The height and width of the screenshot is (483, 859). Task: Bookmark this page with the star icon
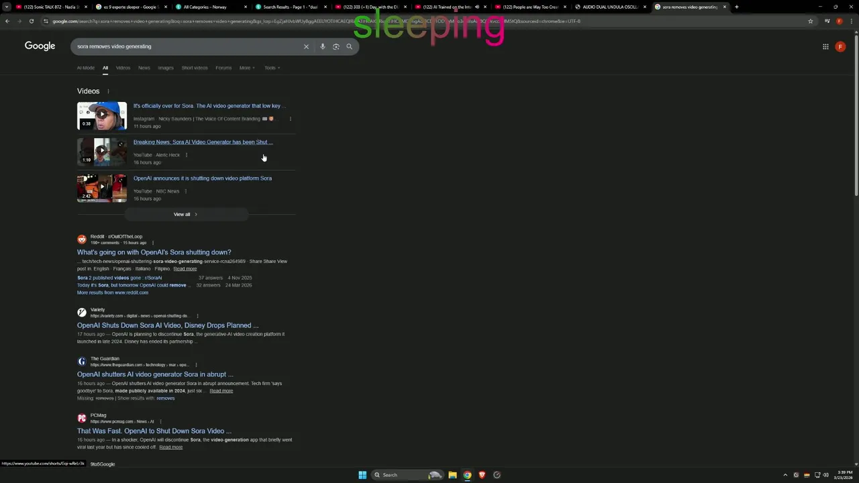(x=811, y=21)
